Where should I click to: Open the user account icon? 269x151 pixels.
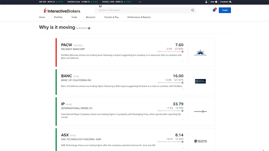click(x=206, y=2)
